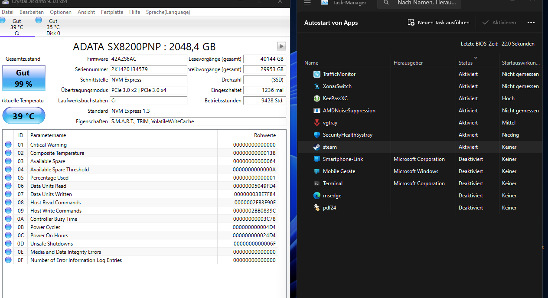The height and width of the screenshot is (298, 548).
Task: Click the TrafficMonitor app icon
Action: coord(316,74)
